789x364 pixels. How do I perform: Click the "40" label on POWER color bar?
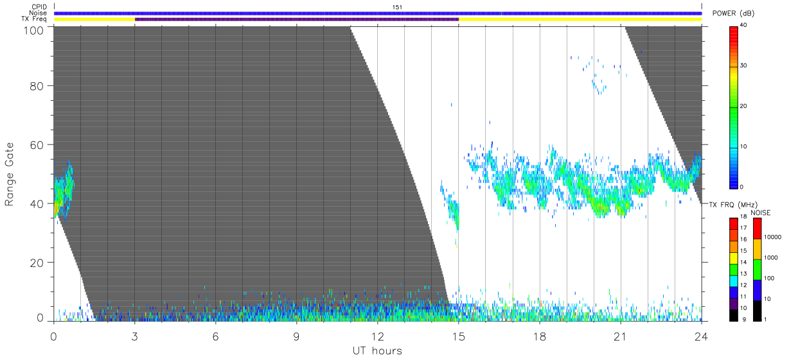[745, 25]
